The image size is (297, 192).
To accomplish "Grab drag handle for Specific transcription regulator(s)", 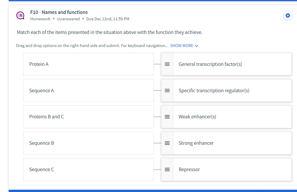I will [x=167, y=90].
